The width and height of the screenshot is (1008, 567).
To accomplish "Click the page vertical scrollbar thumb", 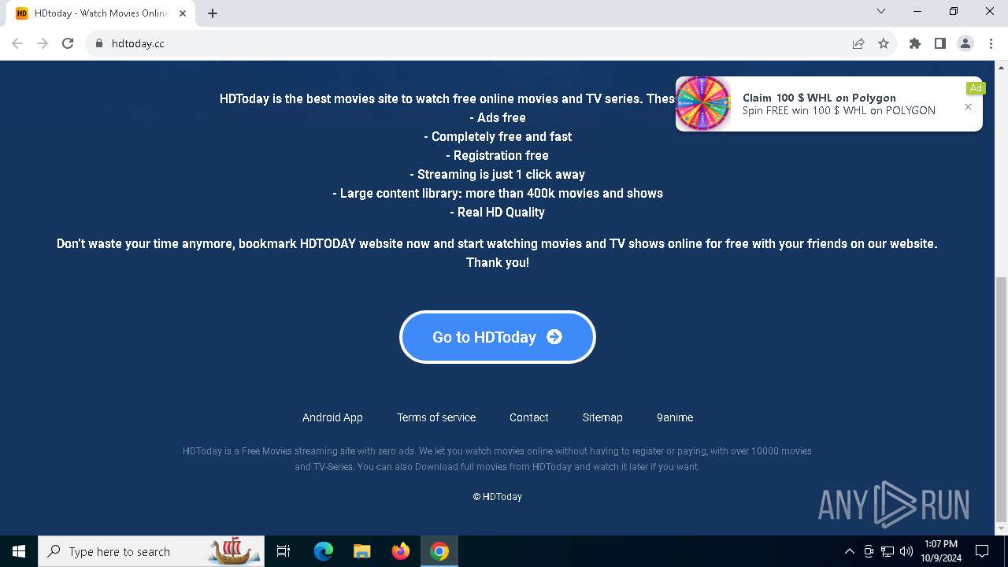I will (1001, 400).
